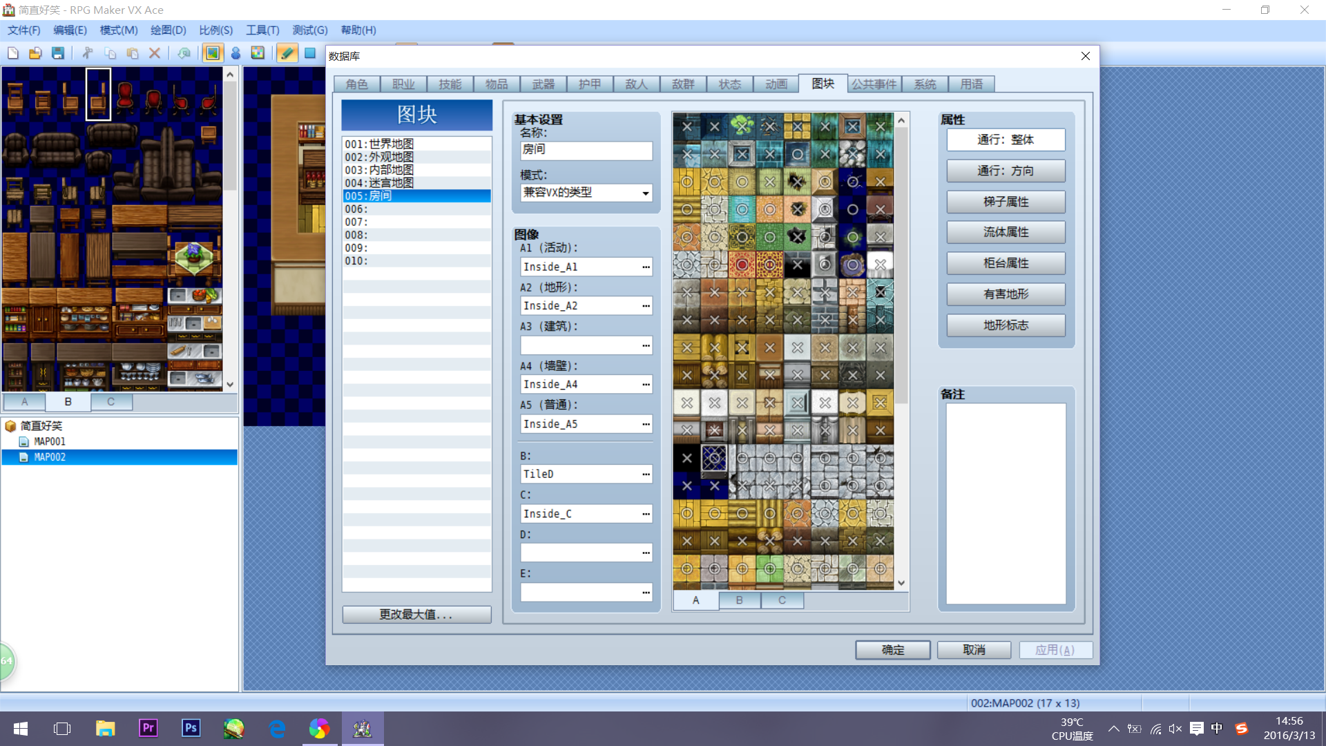1326x746 pixels.
Task: Open the 模式 mode dropdown
Action: click(x=586, y=193)
